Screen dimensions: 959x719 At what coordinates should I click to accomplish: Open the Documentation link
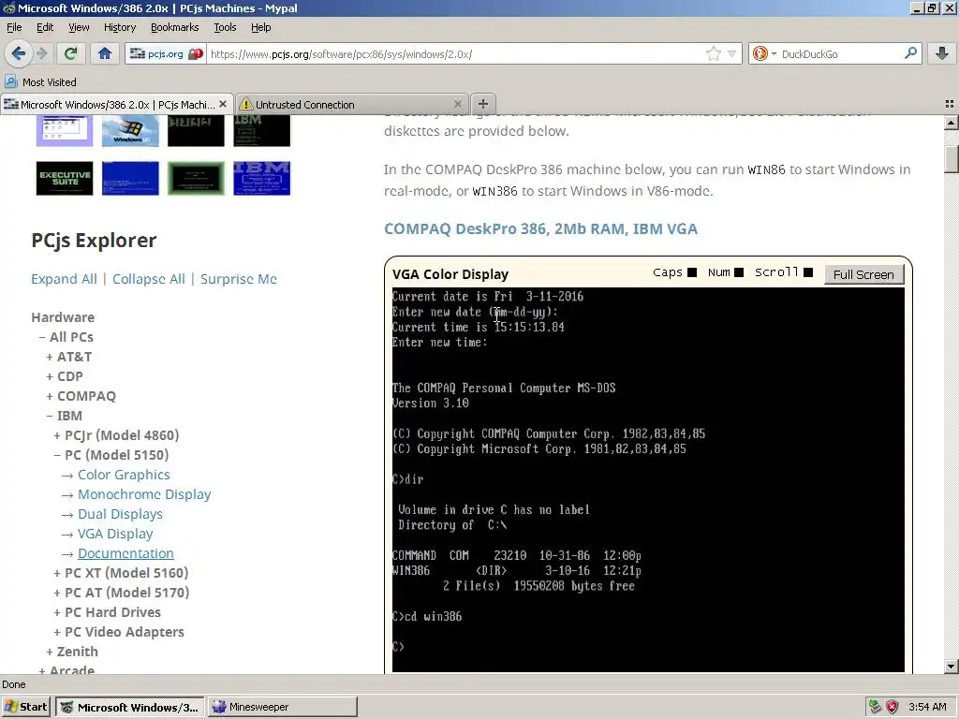(x=125, y=552)
